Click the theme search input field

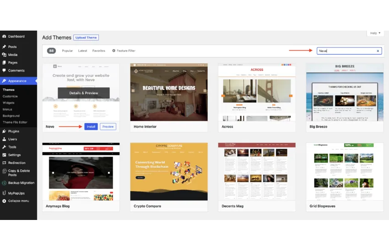pos(346,51)
